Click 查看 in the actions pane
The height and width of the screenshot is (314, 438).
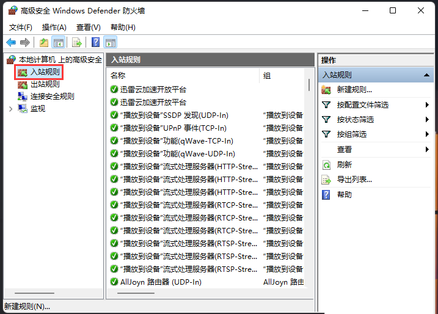pyautogui.click(x=344, y=150)
